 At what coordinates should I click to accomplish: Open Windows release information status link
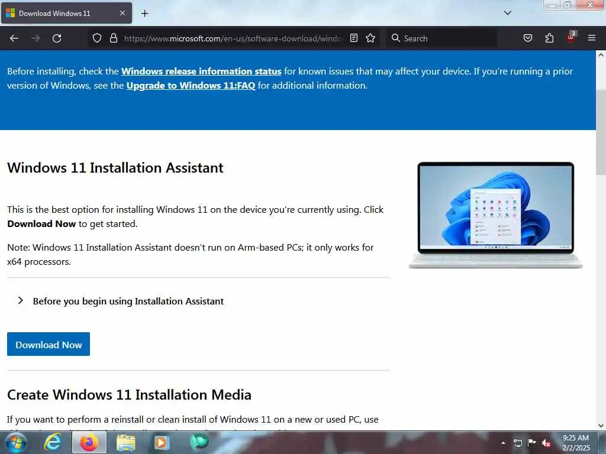coord(201,72)
